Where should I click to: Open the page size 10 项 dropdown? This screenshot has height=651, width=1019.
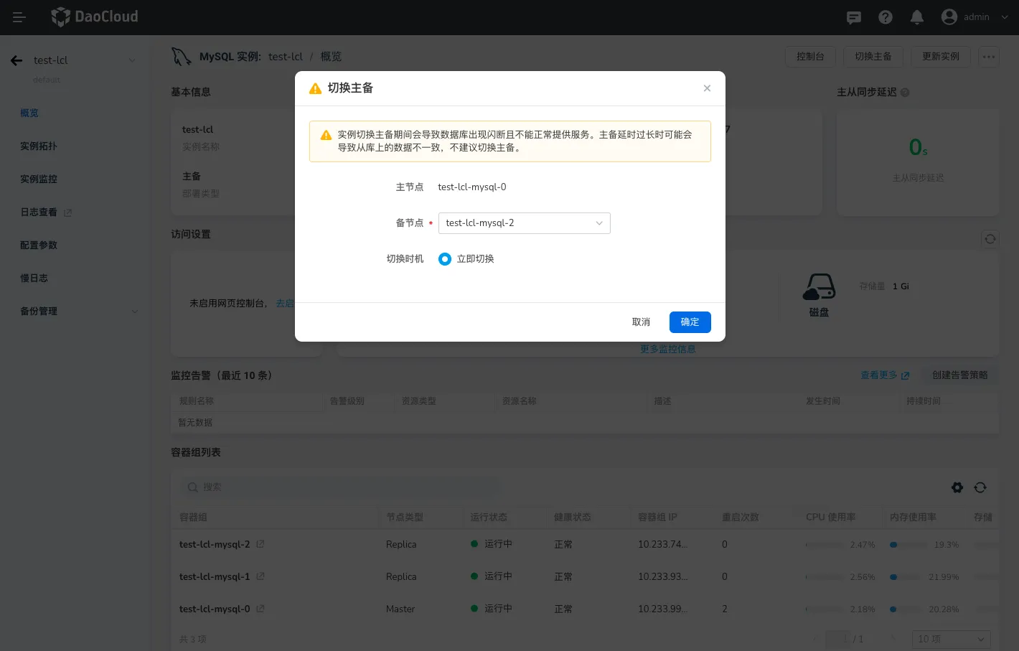tap(951, 639)
